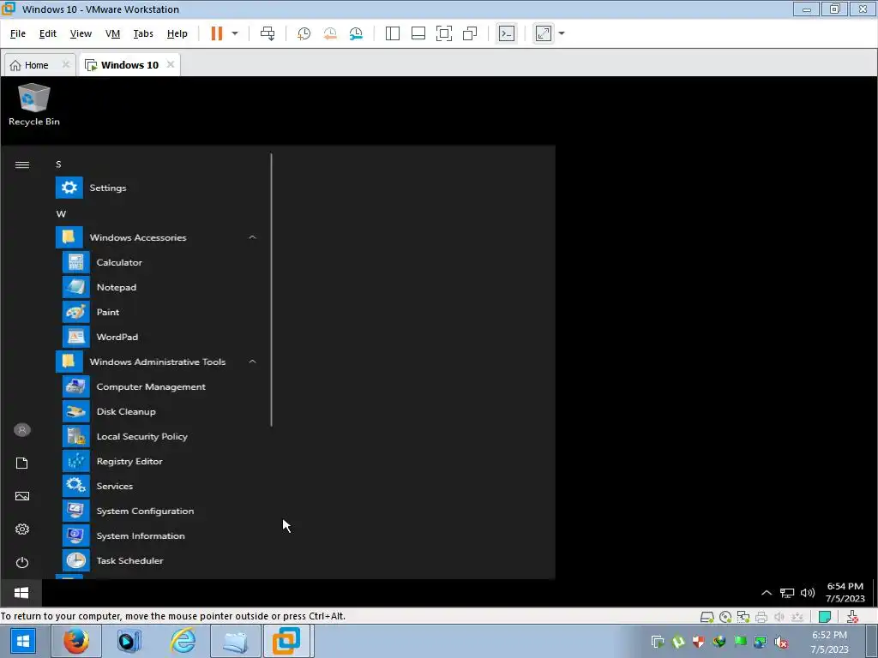This screenshot has height=658, width=878.
Task: Click the Start menu app list scrollbar
Action: pos(271,290)
